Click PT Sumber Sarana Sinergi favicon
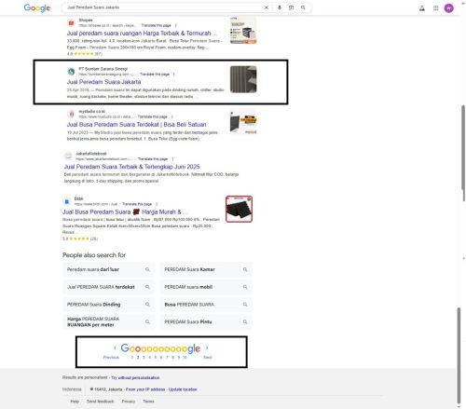The height and width of the screenshot is (409, 466). click(x=71, y=72)
